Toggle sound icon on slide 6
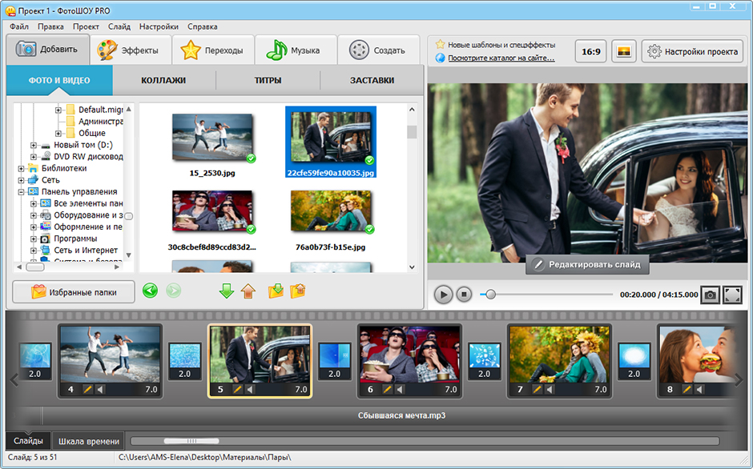Screen dimensions: 753x469 point(400,389)
